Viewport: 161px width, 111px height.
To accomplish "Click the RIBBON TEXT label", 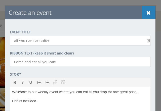I will click(42, 53).
